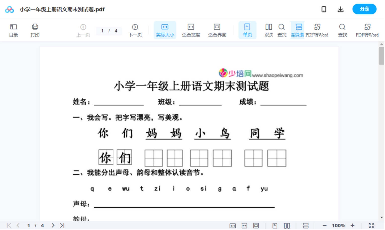
Task: Select 实际大小 actual size view
Action: [165, 30]
